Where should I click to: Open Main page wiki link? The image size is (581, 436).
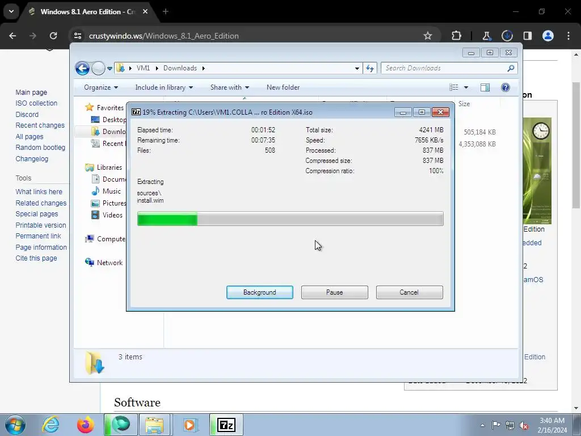pyautogui.click(x=31, y=93)
